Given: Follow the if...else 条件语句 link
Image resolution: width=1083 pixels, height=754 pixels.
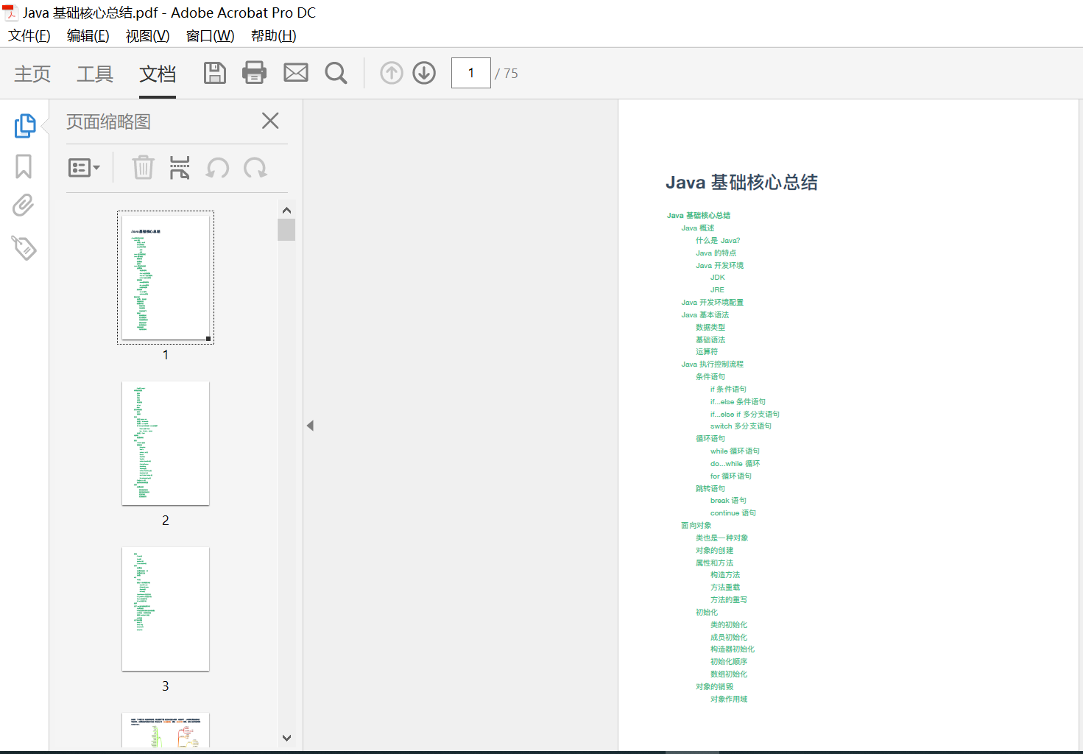Looking at the screenshot, I should (x=738, y=402).
